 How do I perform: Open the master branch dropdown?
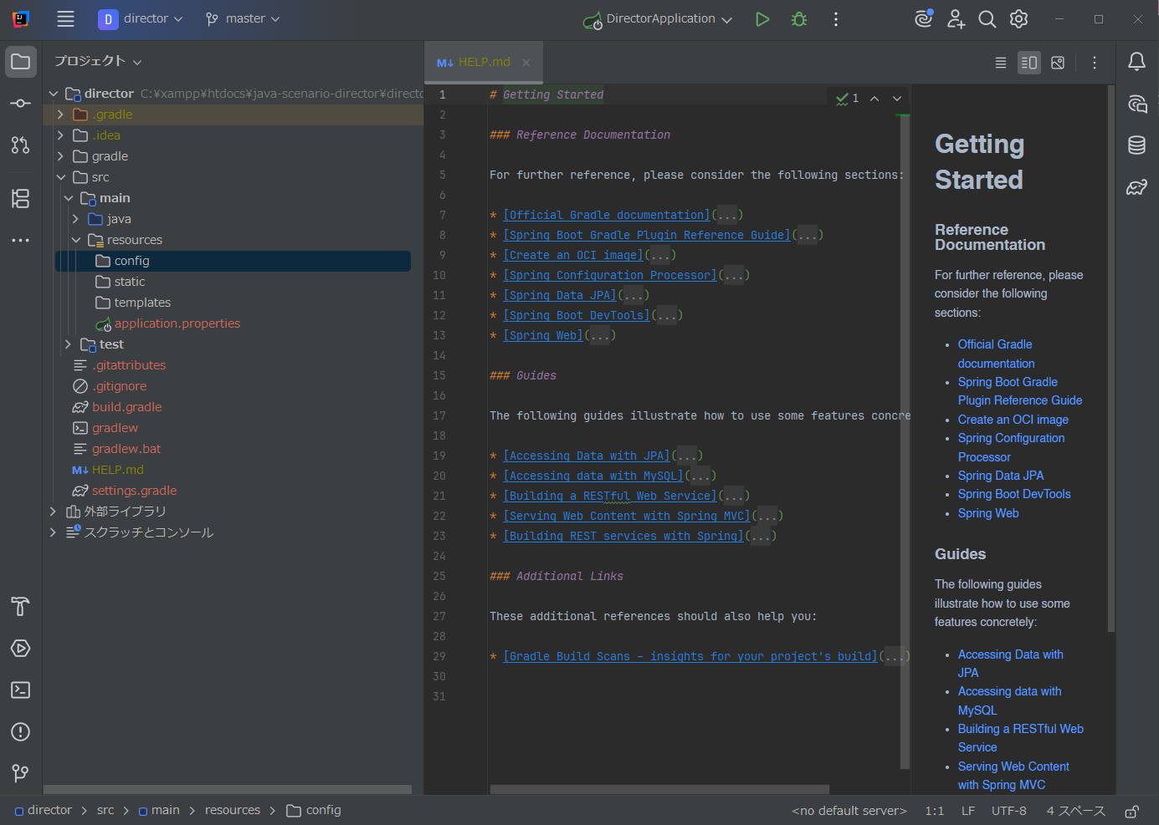(242, 18)
